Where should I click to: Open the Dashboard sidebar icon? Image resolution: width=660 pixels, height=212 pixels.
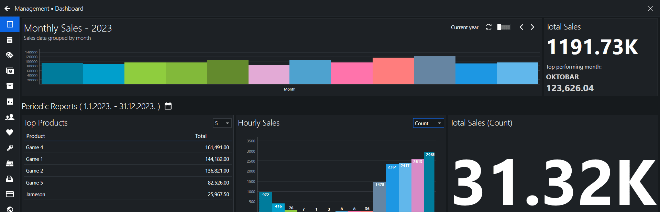pos(10,24)
